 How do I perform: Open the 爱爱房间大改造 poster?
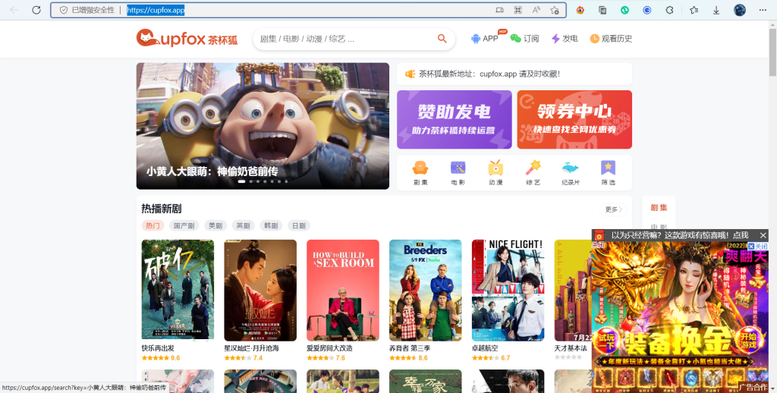click(343, 291)
